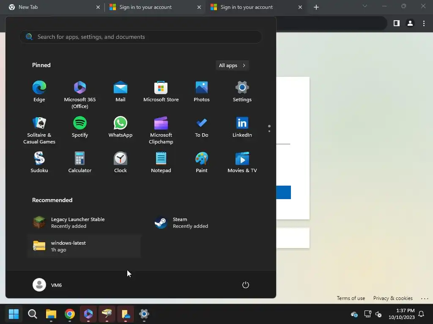The height and width of the screenshot is (324, 433).
Task: Open the Paint app
Action: click(x=202, y=162)
